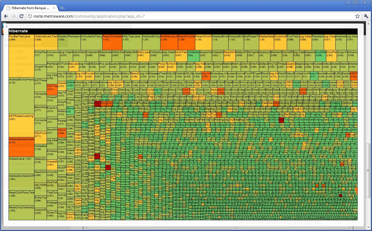Select the ReadOnlySe (1.209) cell
372x231 pixels.
click(x=186, y=42)
